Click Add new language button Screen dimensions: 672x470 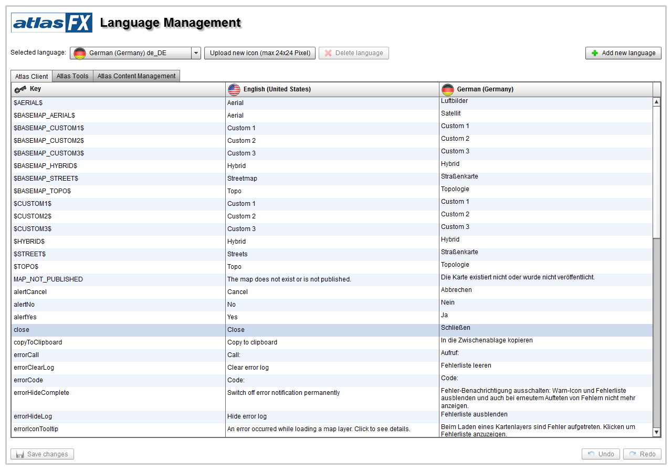pyautogui.click(x=623, y=53)
